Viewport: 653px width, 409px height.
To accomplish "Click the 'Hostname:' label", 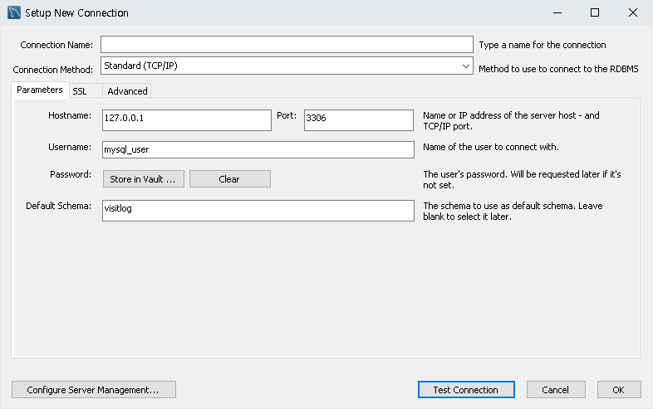I will [70, 115].
